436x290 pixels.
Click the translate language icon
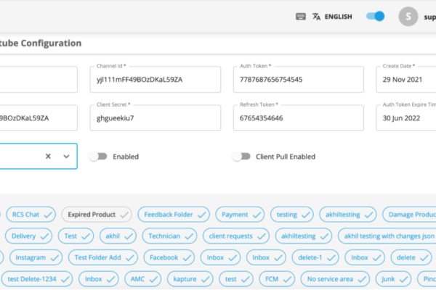pyautogui.click(x=316, y=17)
